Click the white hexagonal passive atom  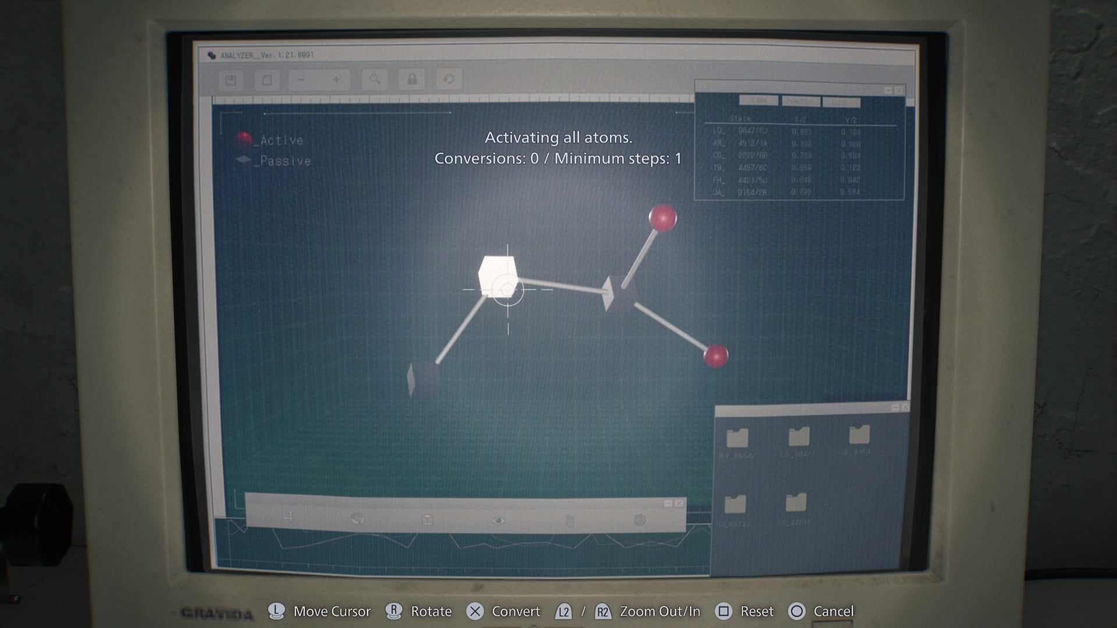[x=497, y=275]
